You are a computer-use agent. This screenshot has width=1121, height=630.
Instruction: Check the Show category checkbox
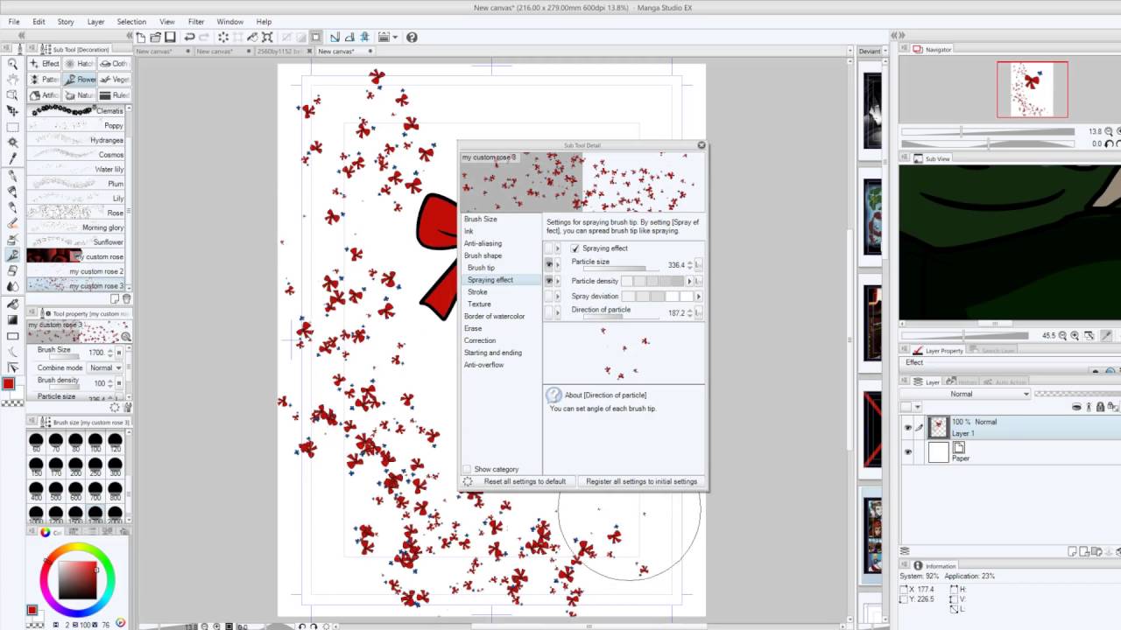tap(467, 469)
